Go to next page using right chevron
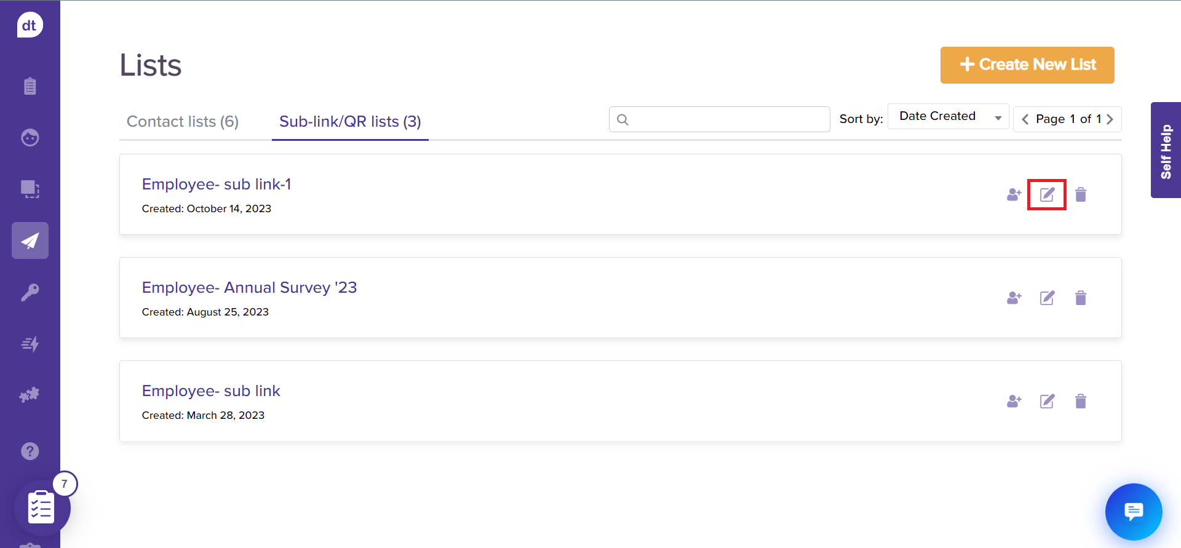1181x548 pixels. 1110,119
